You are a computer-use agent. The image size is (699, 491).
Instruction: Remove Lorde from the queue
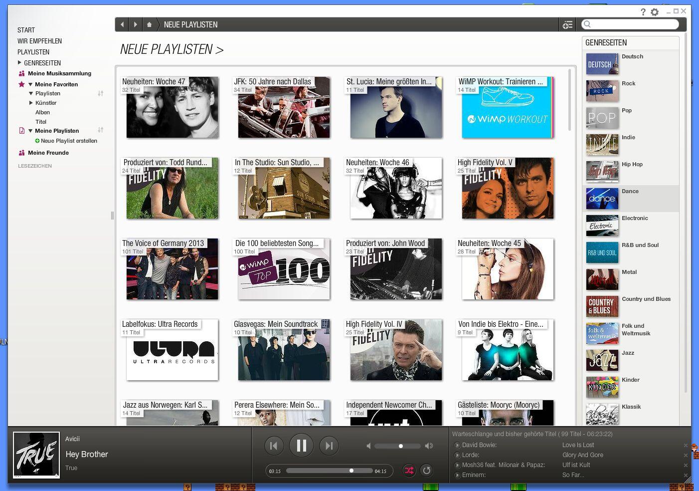[x=686, y=455]
